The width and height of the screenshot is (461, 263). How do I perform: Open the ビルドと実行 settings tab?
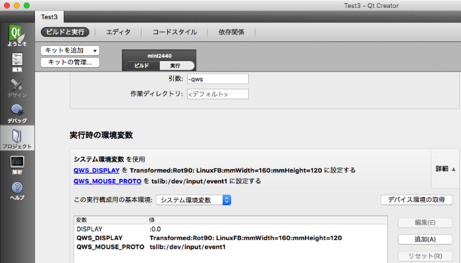[x=65, y=32]
